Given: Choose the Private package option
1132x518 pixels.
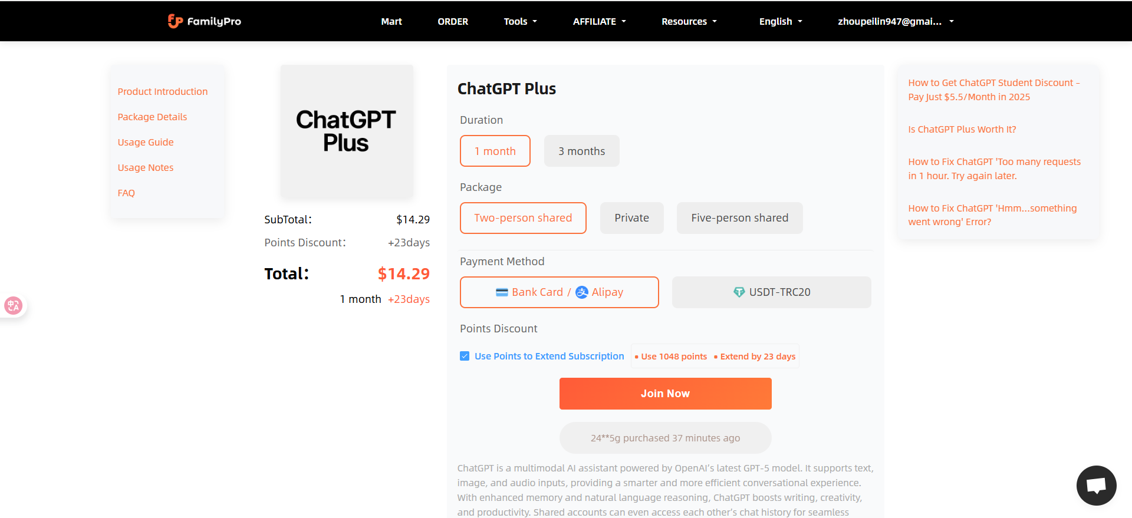Looking at the screenshot, I should [x=631, y=218].
